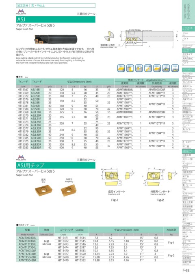Go to the ヤマト maker tab

pyautogui.click(x=188, y=168)
